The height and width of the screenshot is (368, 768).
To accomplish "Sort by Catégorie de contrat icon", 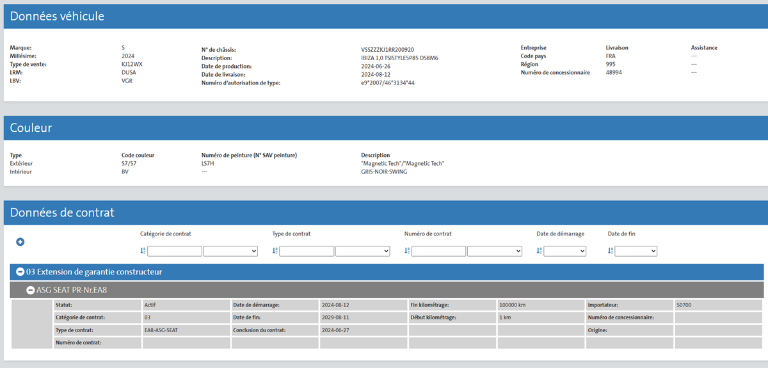I will [x=143, y=251].
